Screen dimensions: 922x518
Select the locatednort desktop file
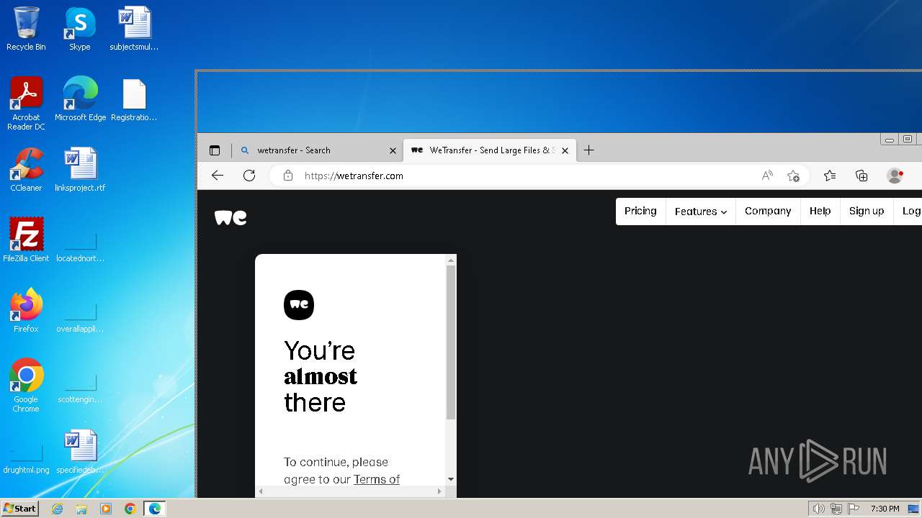tap(80, 245)
